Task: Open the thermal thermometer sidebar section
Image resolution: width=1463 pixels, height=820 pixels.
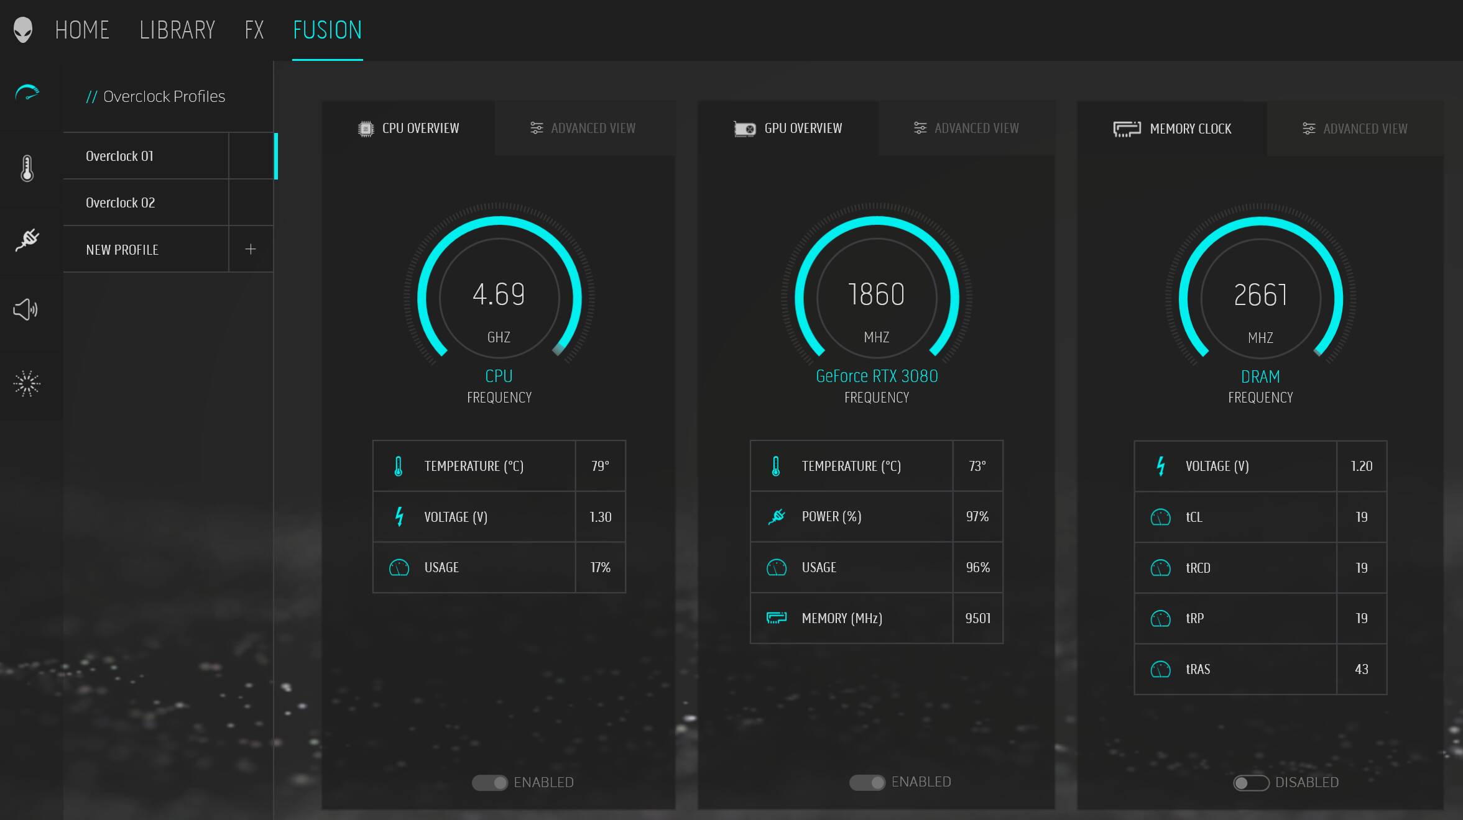Action: click(27, 168)
